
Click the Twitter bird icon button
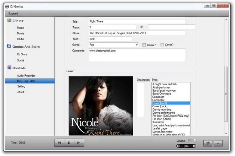208,143
